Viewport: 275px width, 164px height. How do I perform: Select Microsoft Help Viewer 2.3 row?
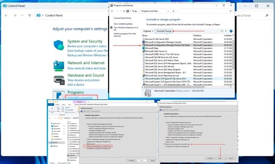click(x=187, y=51)
